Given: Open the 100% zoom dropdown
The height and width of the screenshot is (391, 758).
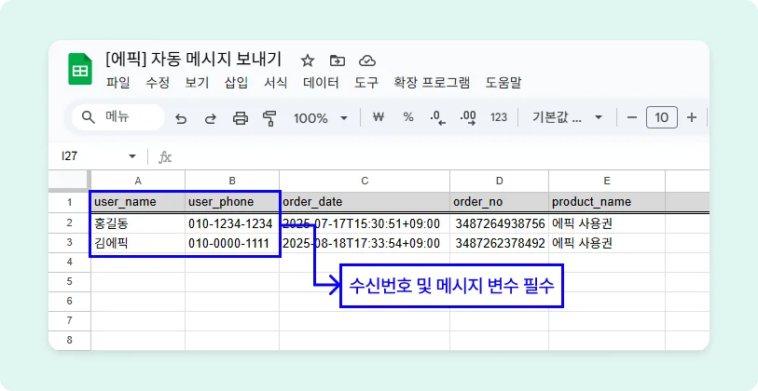Looking at the screenshot, I should (320, 118).
